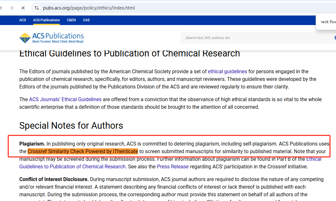Click the 'Conflict of Interest Disclosure.' label
Viewport: 336px width, 201px height.
[x=54, y=179]
